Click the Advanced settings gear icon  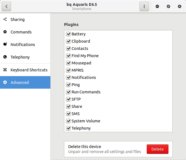coord(5,83)
